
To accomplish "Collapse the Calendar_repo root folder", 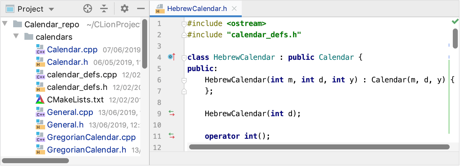I will (5, 24).
